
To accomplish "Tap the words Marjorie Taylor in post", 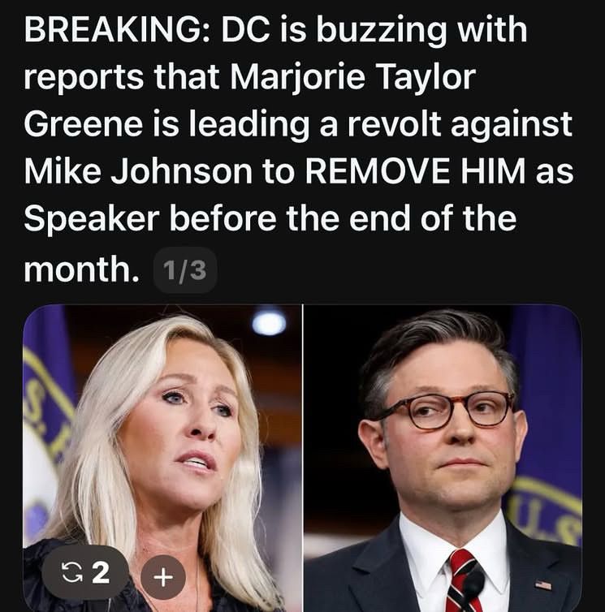I will pyautogui.click(x=352, y=77).
